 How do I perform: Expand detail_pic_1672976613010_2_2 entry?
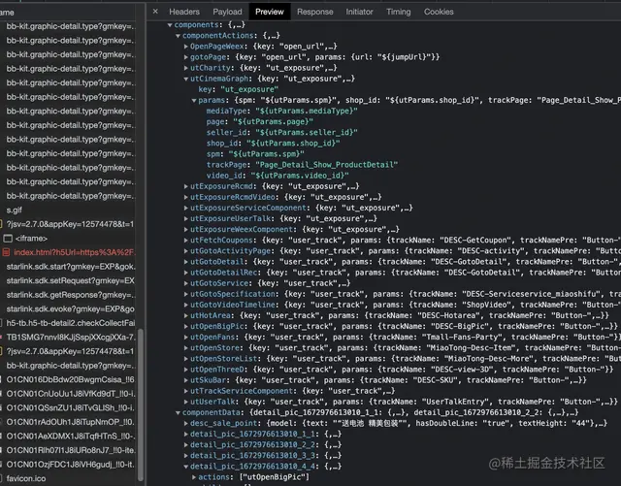[185, 445]
